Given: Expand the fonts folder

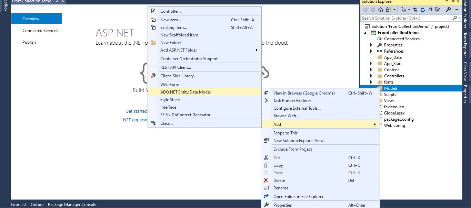Looking at the screenshot, I should click(371, 82).
